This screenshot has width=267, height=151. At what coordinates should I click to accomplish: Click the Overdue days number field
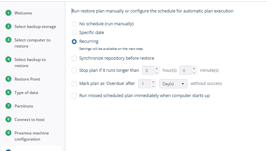pos(144,84)
